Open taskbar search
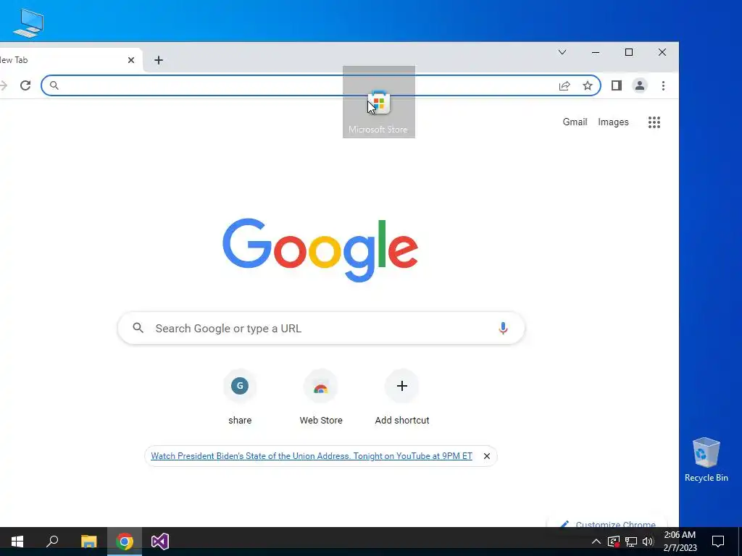This screenshot has height=556, width=742. (x=52, y=542)
